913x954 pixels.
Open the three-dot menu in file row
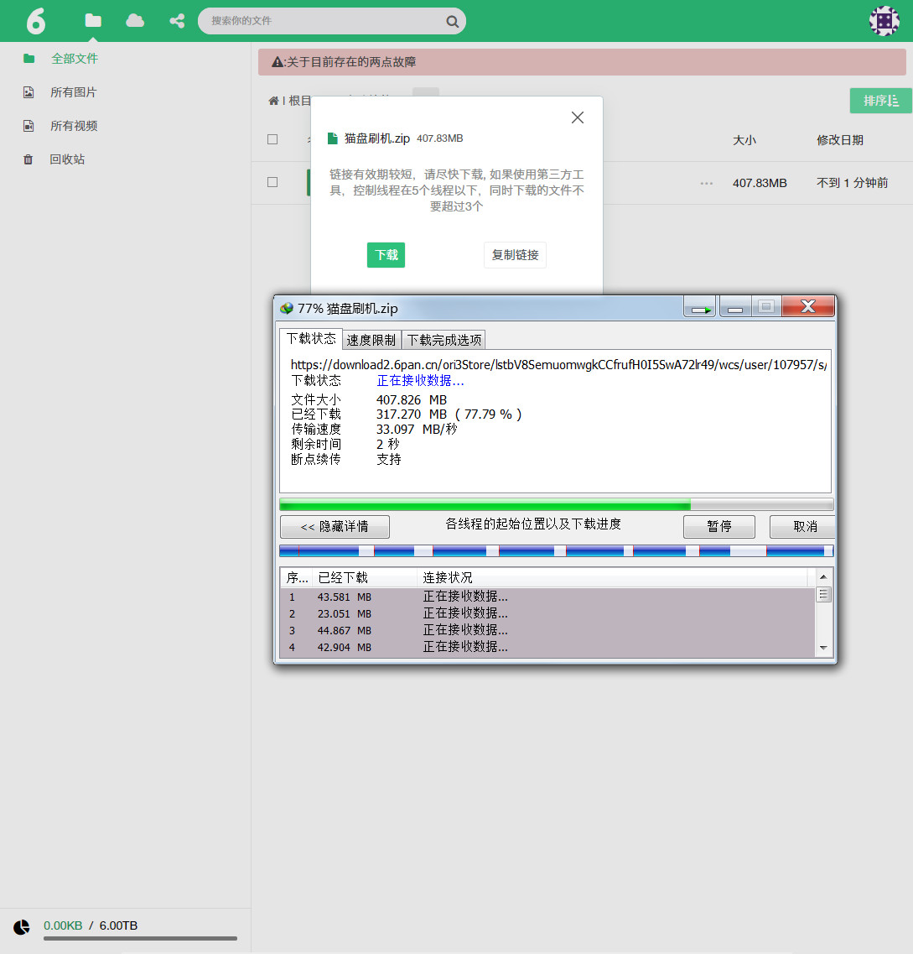[x=706, y=183]
